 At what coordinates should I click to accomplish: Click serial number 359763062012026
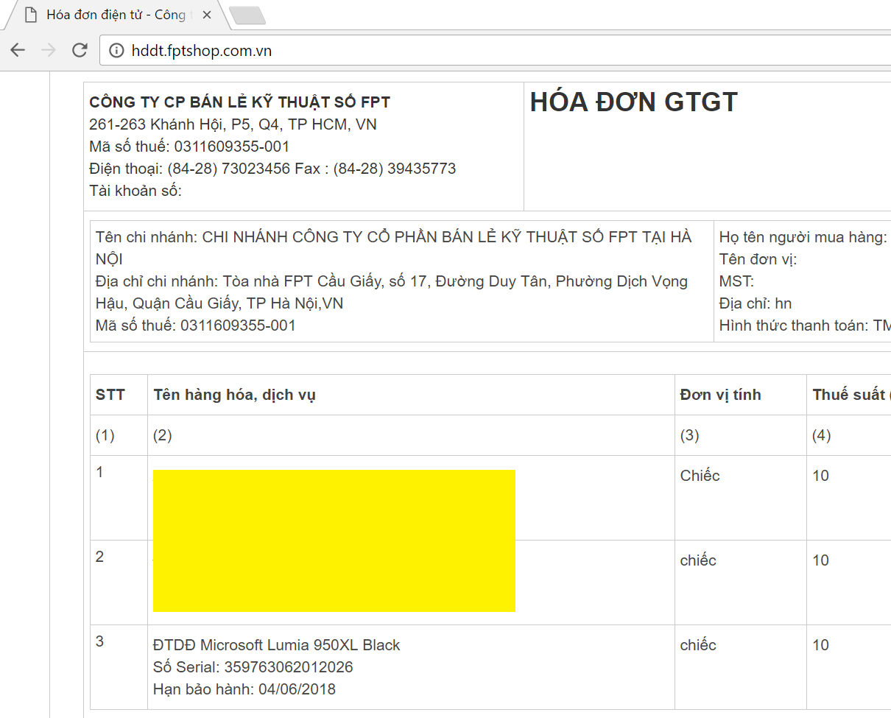(253, 667)
